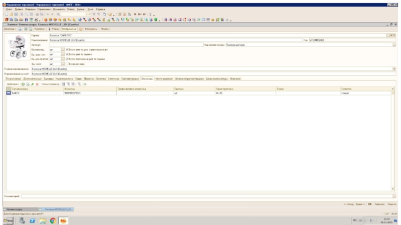Click the new document icon in main toolbar
Image resolution: width=401 pixels, height=225 pixels.
6,14
